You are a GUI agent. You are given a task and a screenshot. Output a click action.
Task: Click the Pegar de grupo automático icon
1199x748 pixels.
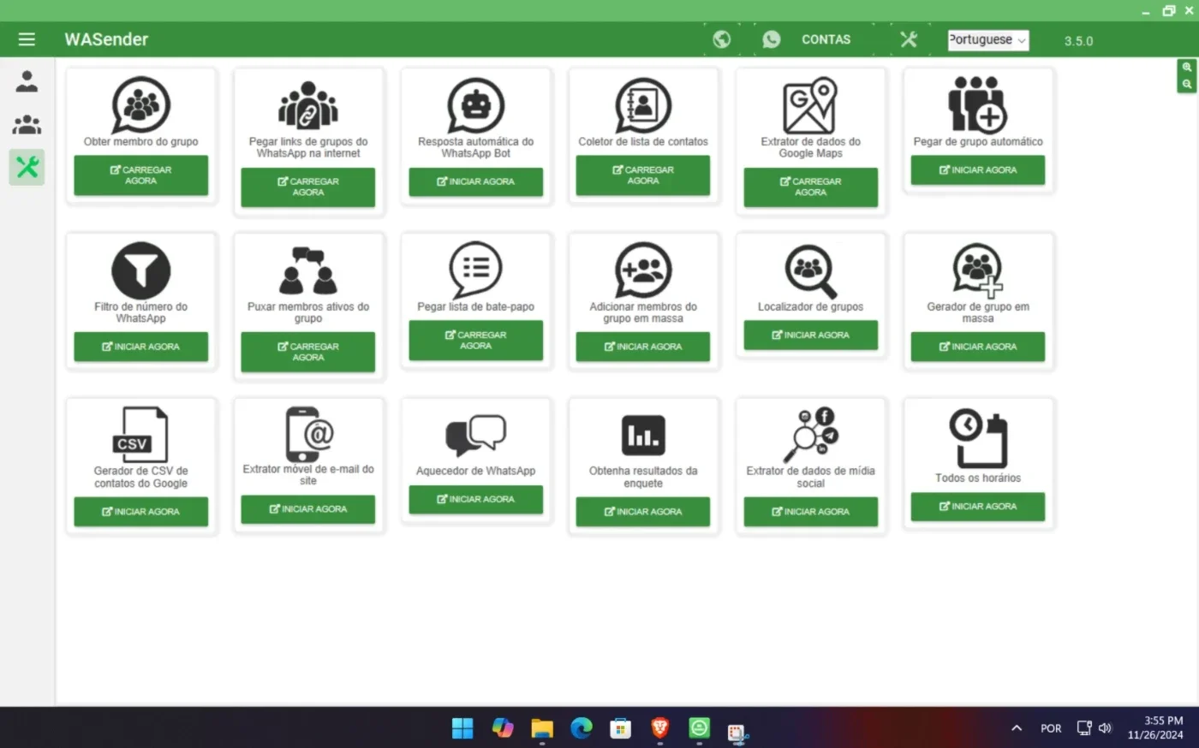click(978, 104)
